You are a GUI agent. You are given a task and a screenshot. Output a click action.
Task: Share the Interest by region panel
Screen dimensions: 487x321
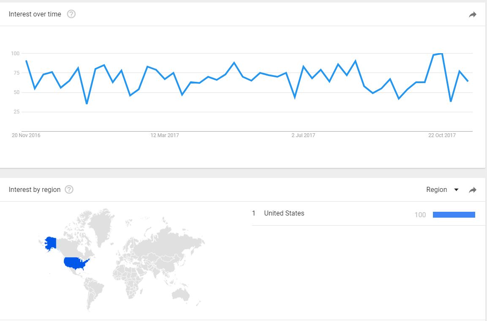pyautogui.click(x=472, y=190)
